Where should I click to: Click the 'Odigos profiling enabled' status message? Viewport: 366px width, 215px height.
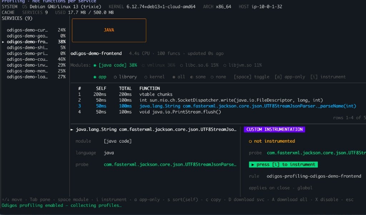click(61, 205)
